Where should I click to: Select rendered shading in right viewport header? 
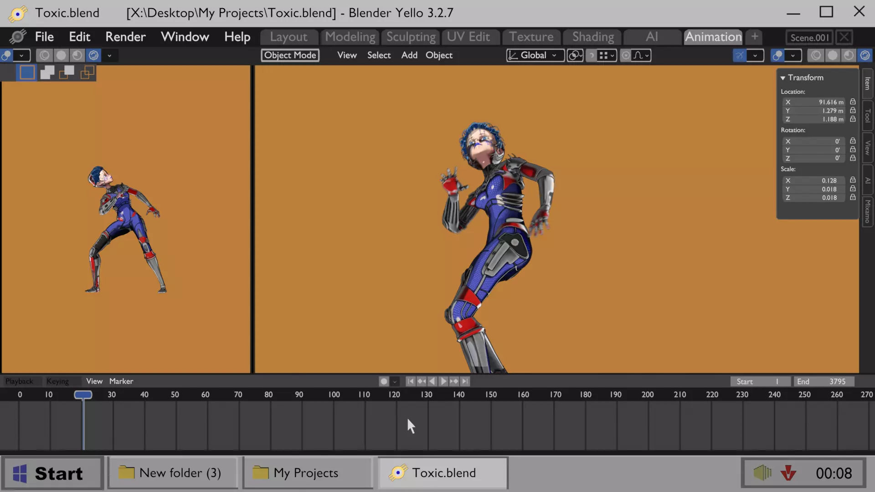pyautogui.click(x=865, y=56)
